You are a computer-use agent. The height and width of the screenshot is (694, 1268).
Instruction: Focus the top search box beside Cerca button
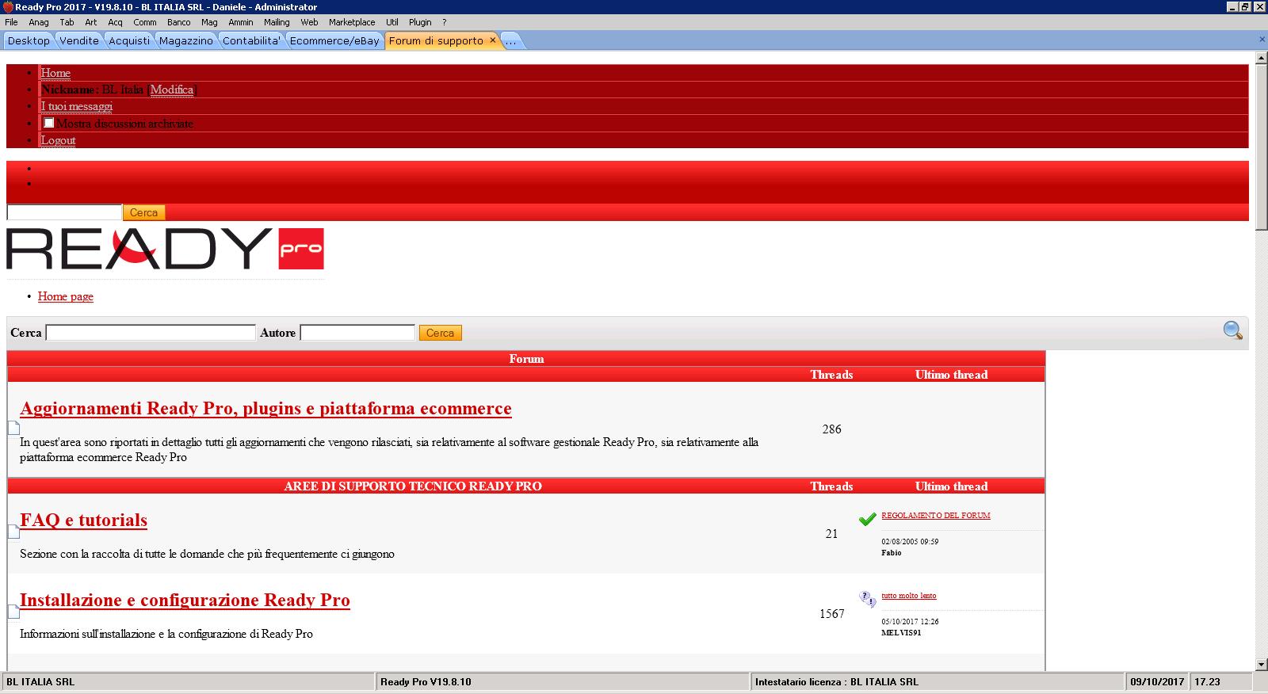[x=64, y=212]
